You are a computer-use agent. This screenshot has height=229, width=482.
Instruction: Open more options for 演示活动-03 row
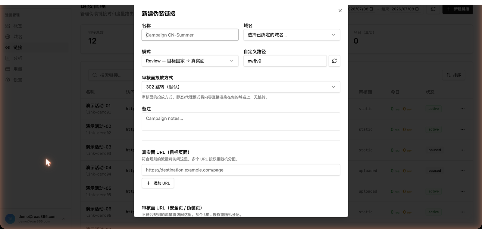point(462,150)
